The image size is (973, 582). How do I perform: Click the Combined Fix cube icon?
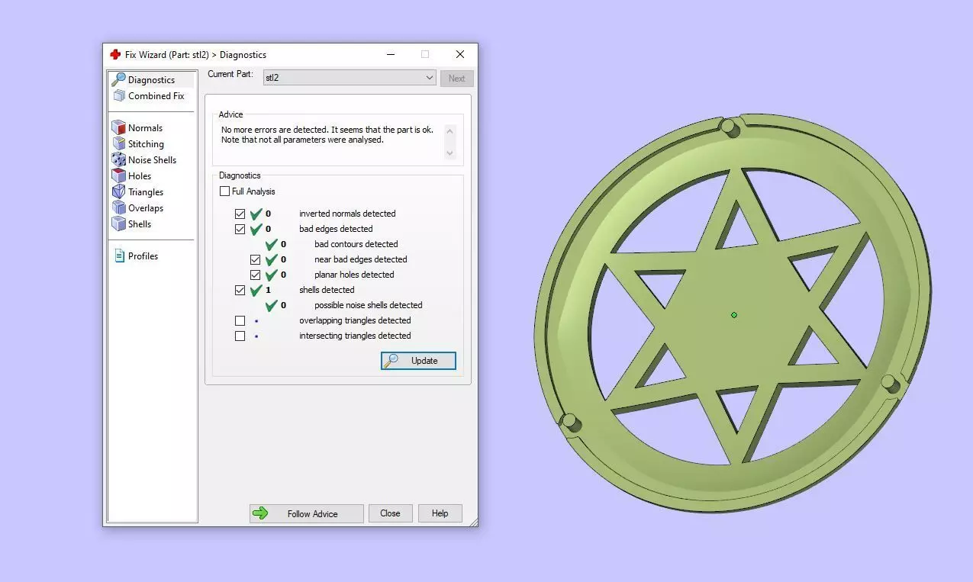118,96
